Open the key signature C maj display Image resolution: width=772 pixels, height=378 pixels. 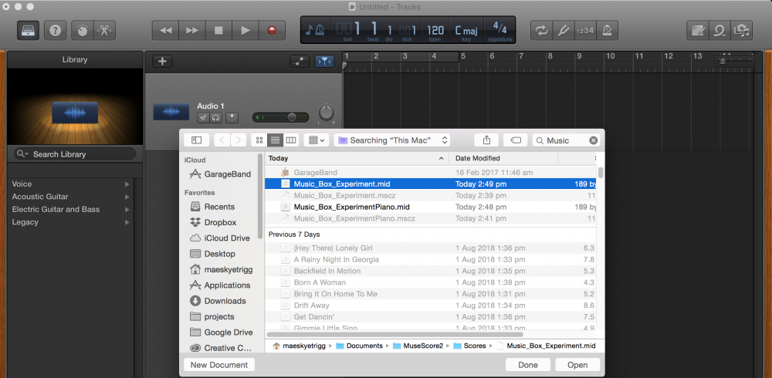click(x=466, y=32)
